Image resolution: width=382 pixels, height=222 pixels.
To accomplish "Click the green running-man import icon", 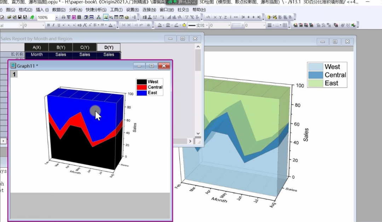I will click(x=32, y=17).
